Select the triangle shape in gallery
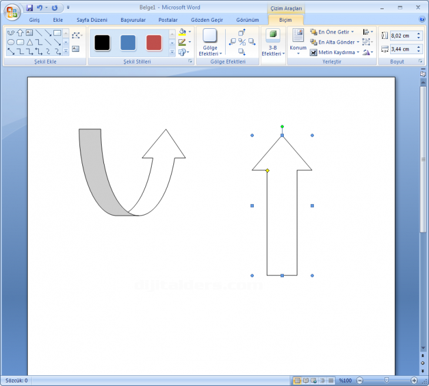Viewport: 429px width, 386px height. 29,42
